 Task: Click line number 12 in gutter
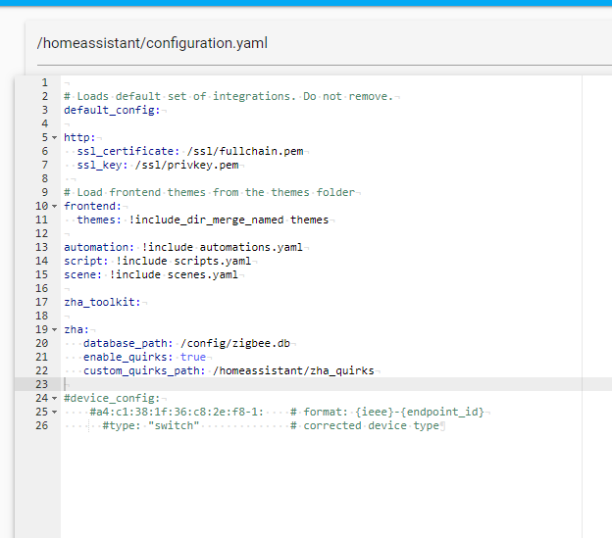tap(42, 233)
